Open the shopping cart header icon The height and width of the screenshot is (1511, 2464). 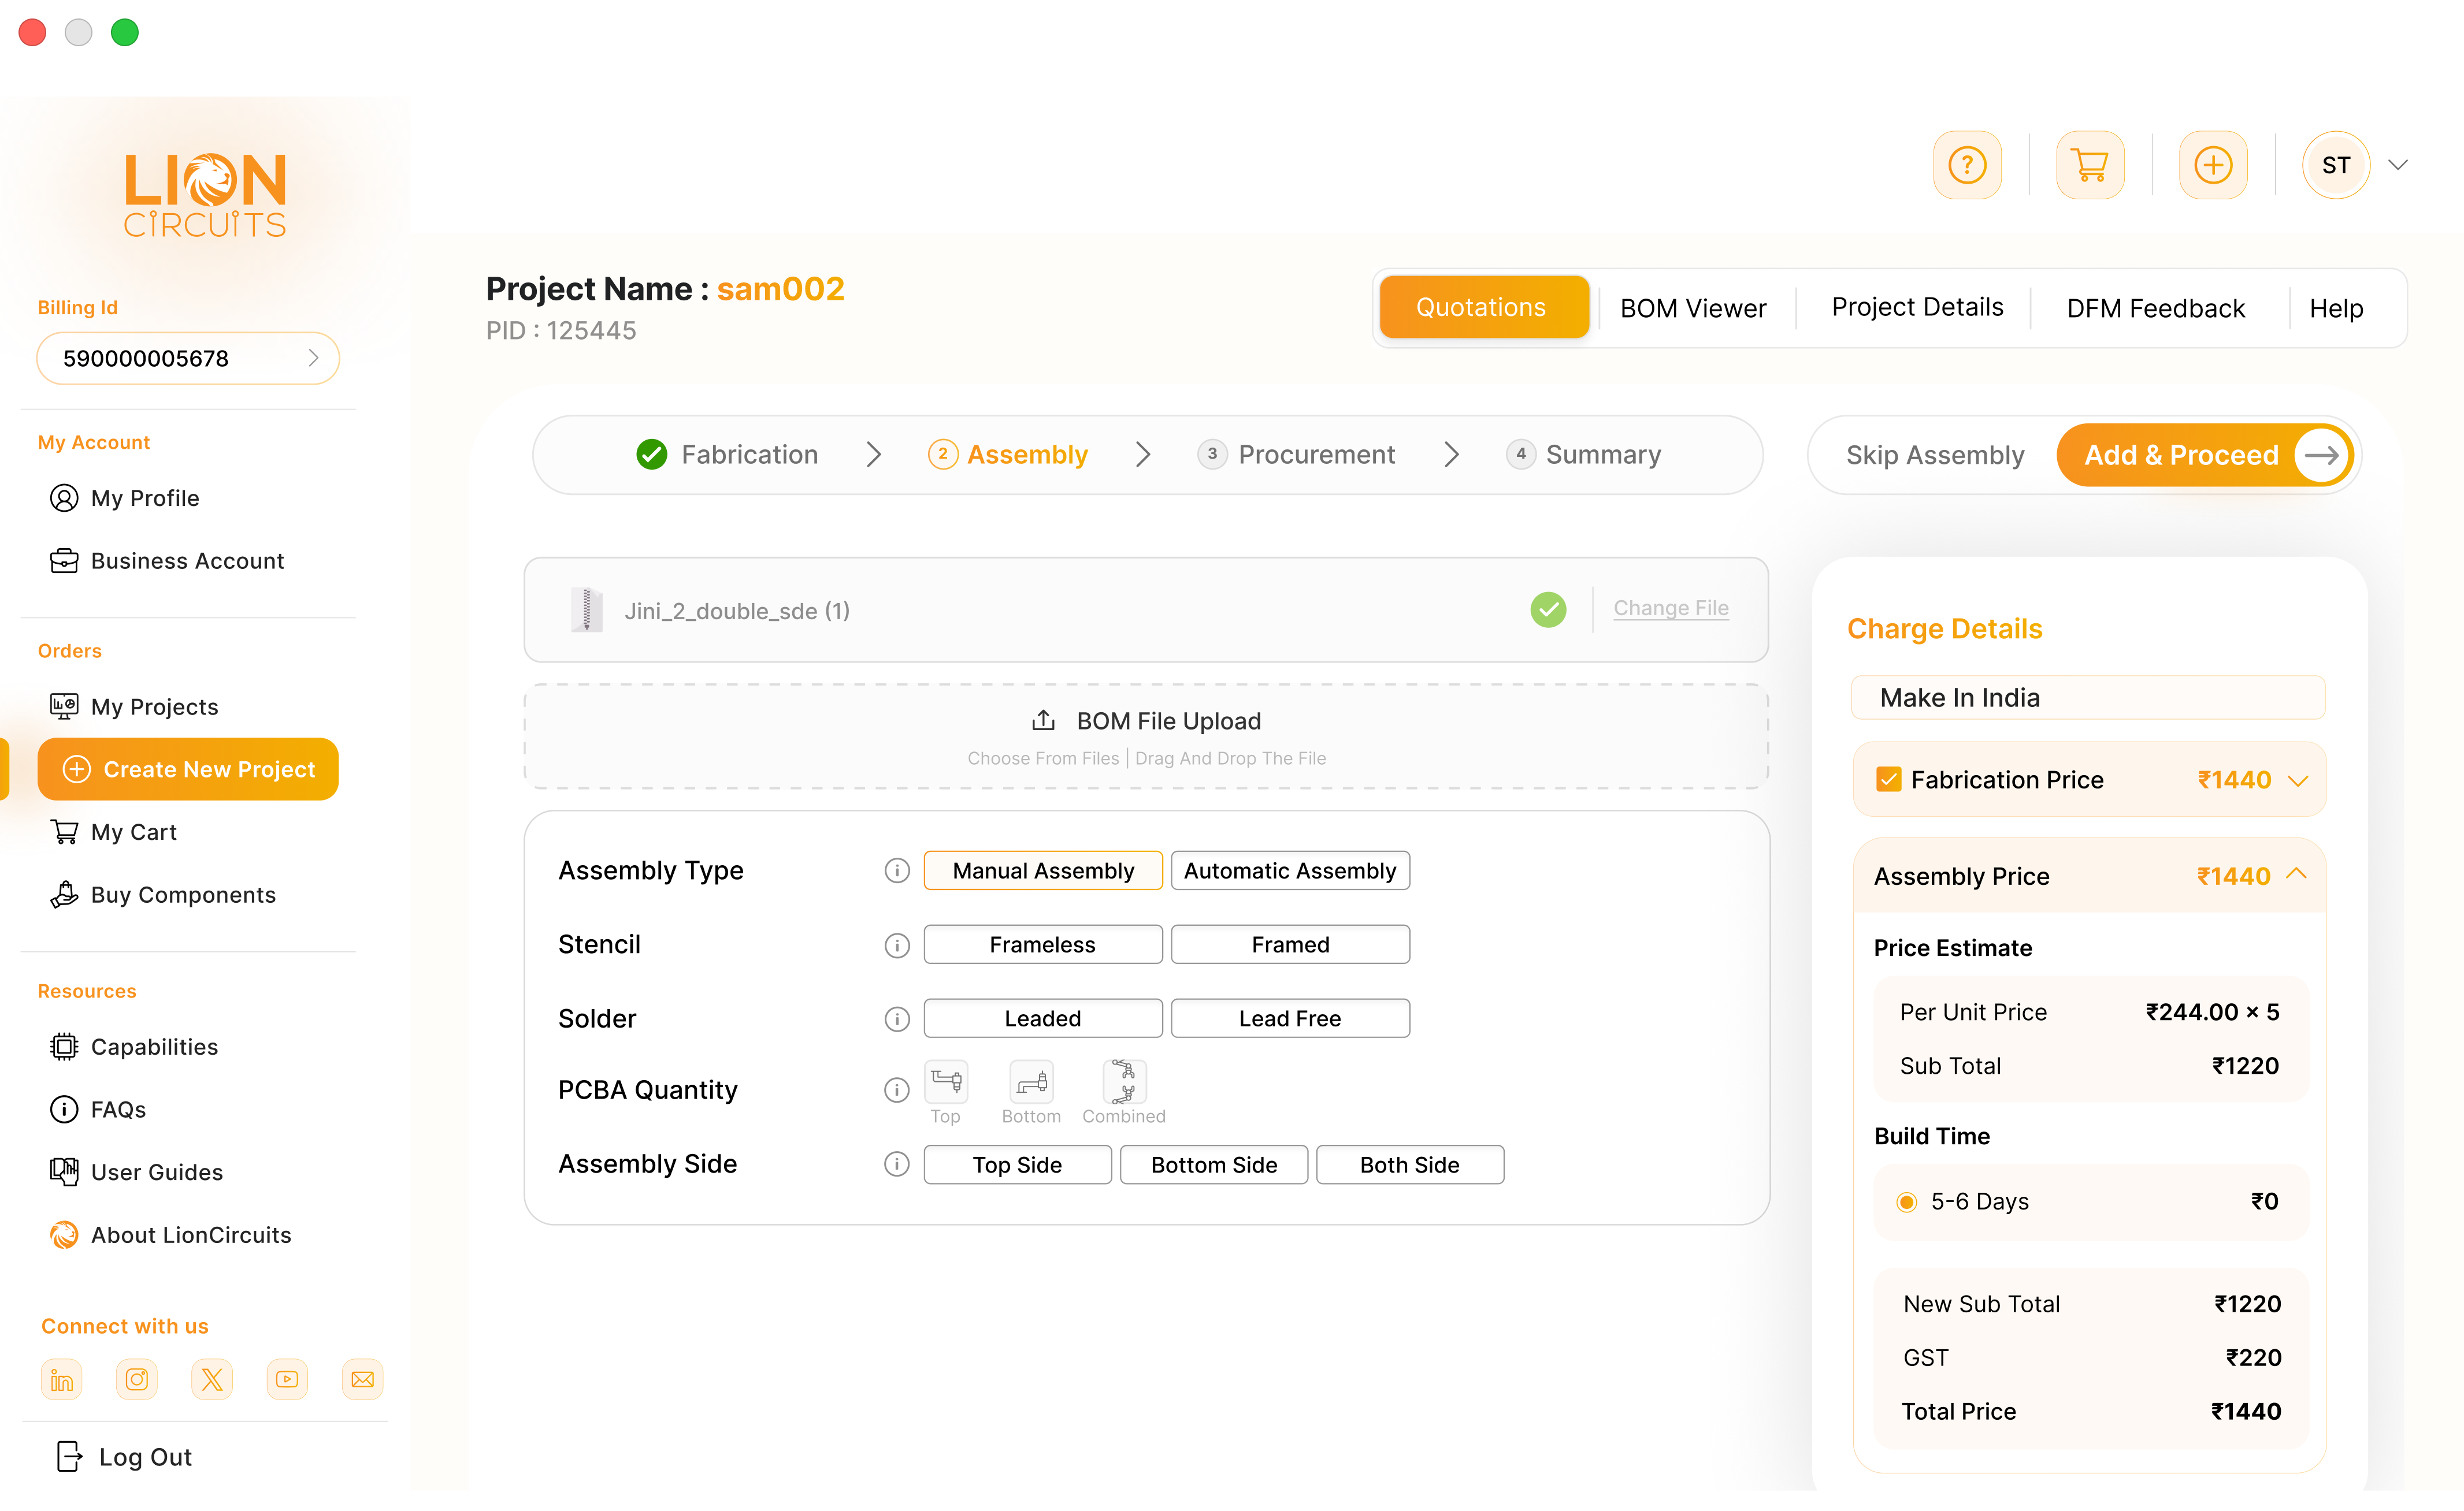pos(2089,165)
